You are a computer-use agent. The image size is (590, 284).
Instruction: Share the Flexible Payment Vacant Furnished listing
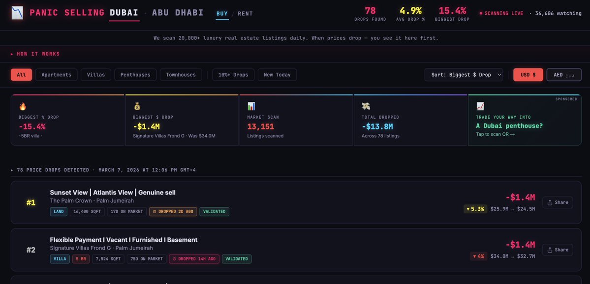click(558, 250)
